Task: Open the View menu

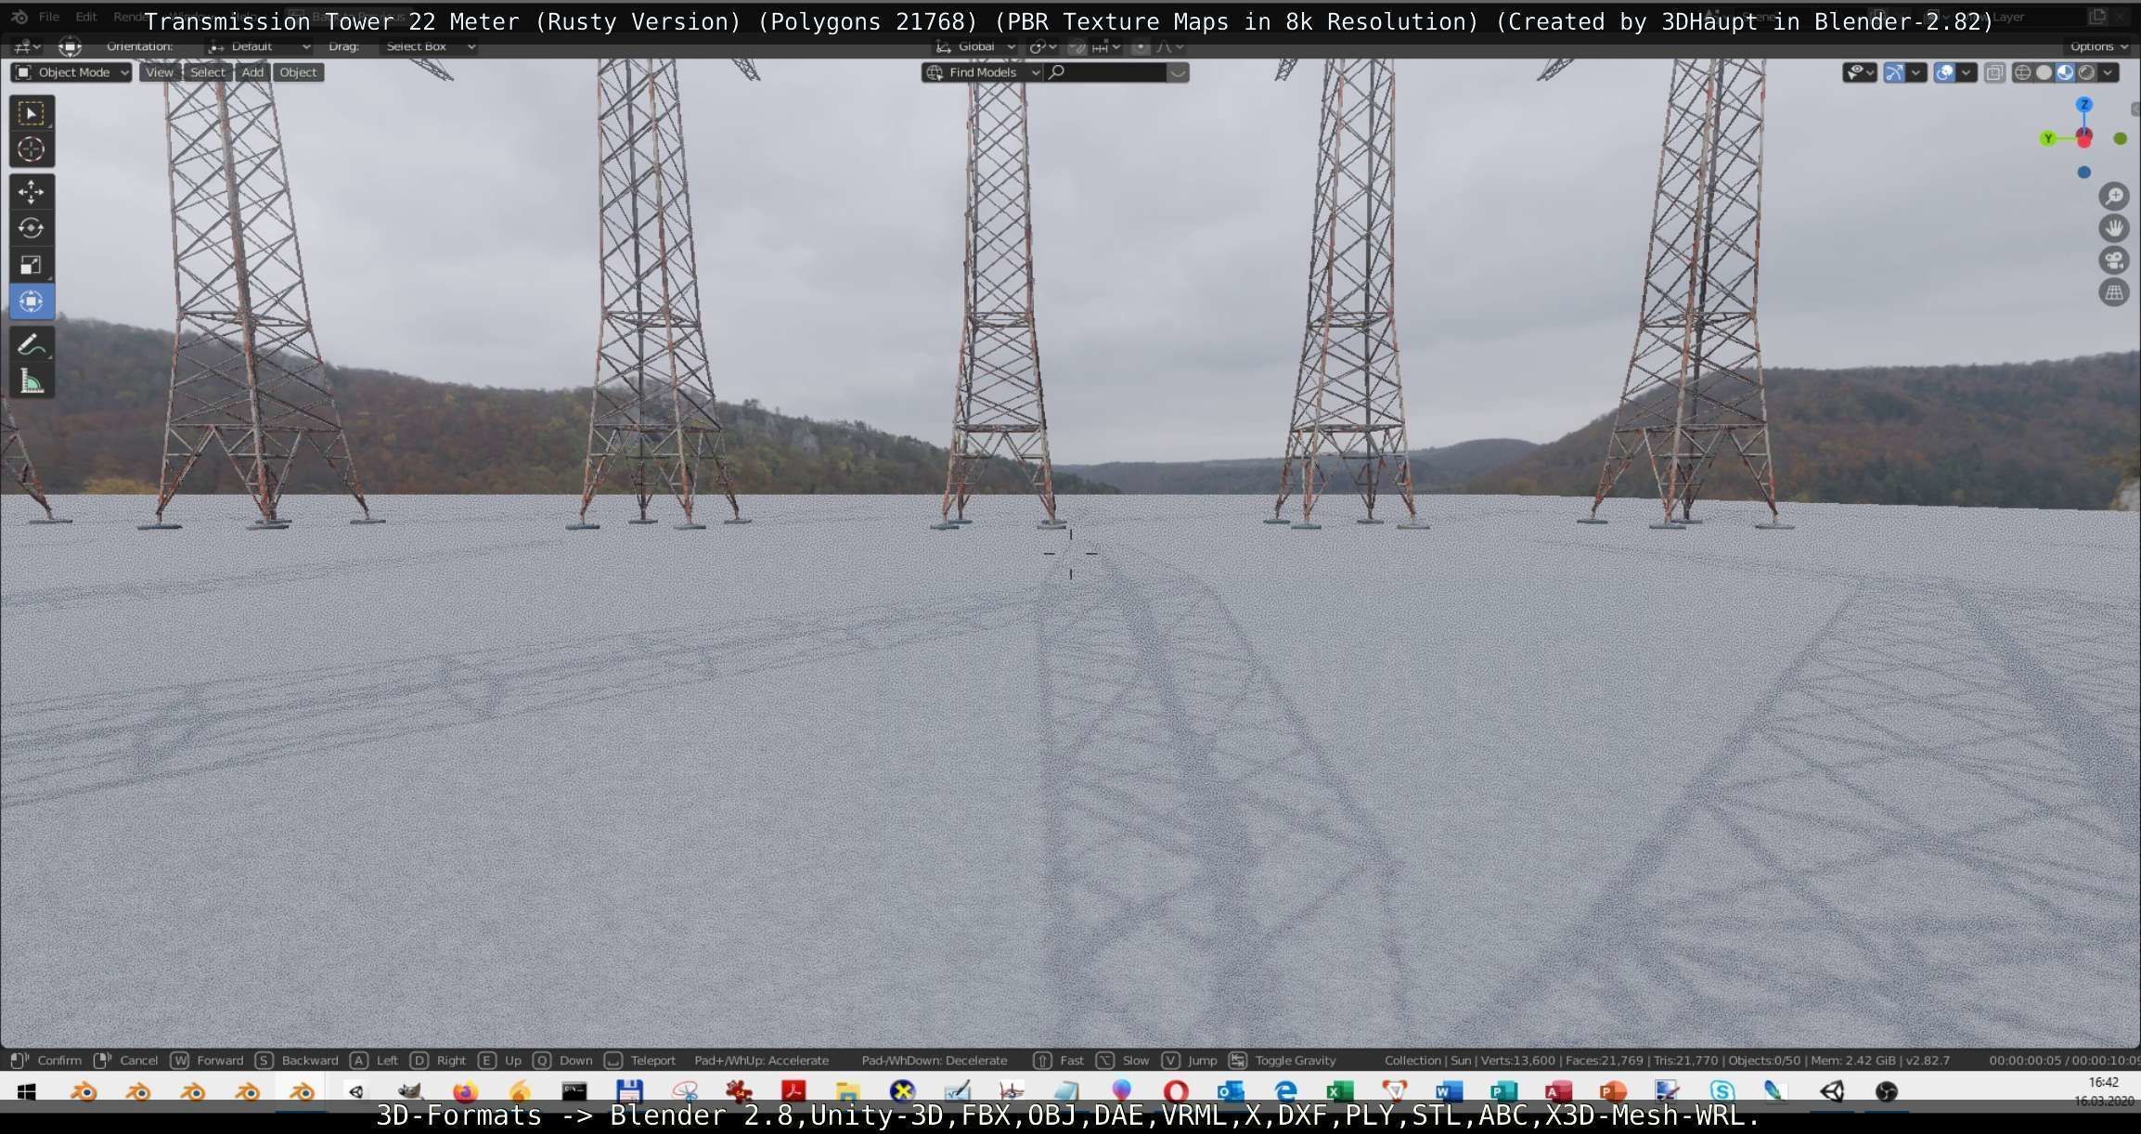Action: click(160, 72)
